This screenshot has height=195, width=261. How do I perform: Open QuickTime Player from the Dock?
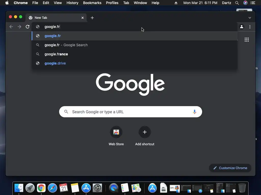114,188
